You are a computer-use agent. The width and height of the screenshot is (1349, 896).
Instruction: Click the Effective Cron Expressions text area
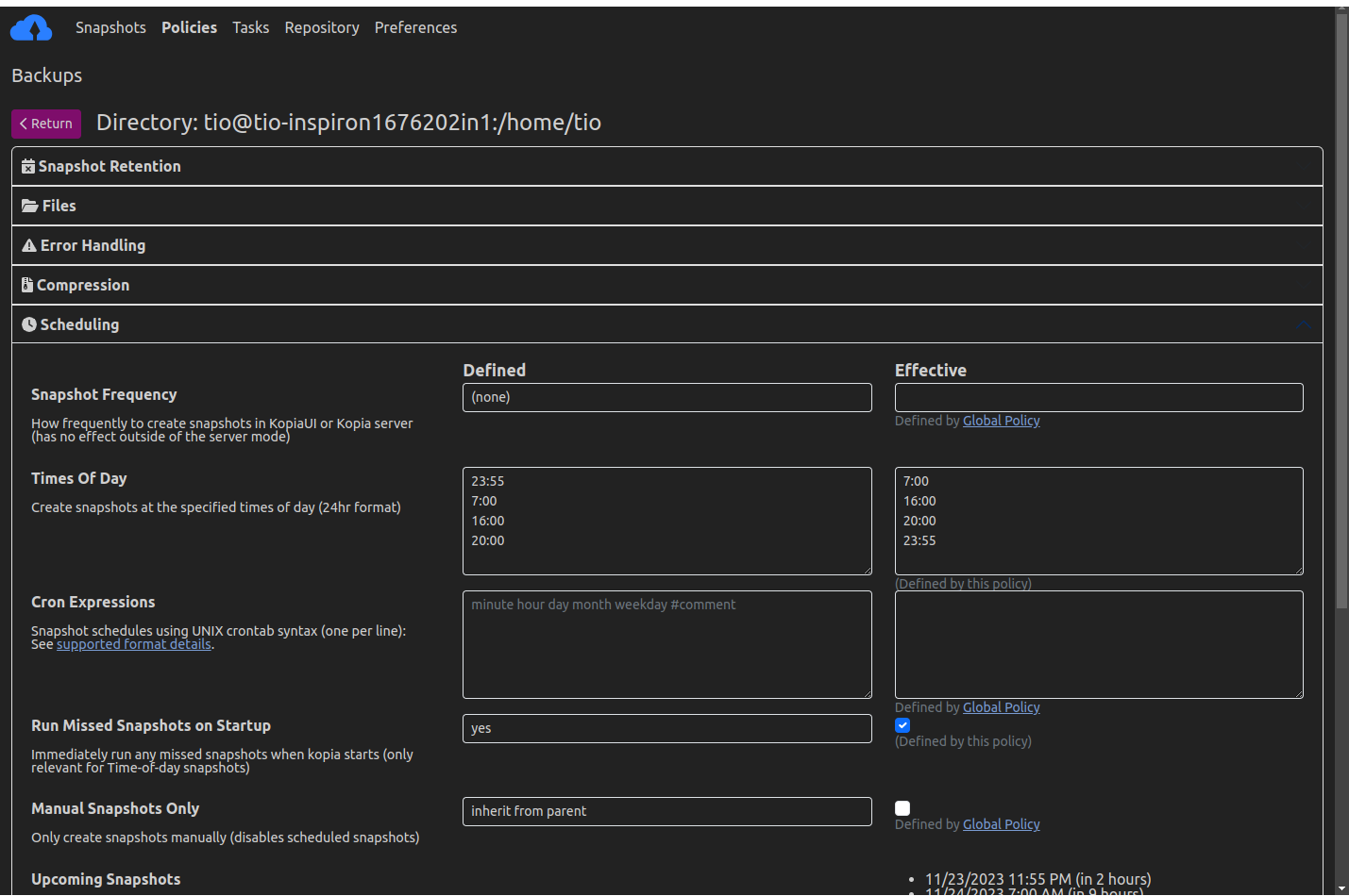[x=1099, y=644]
